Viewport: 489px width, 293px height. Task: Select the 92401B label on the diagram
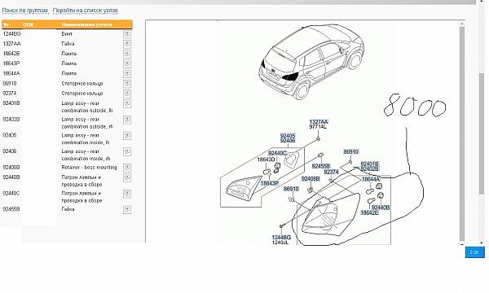tap(369, 164)
